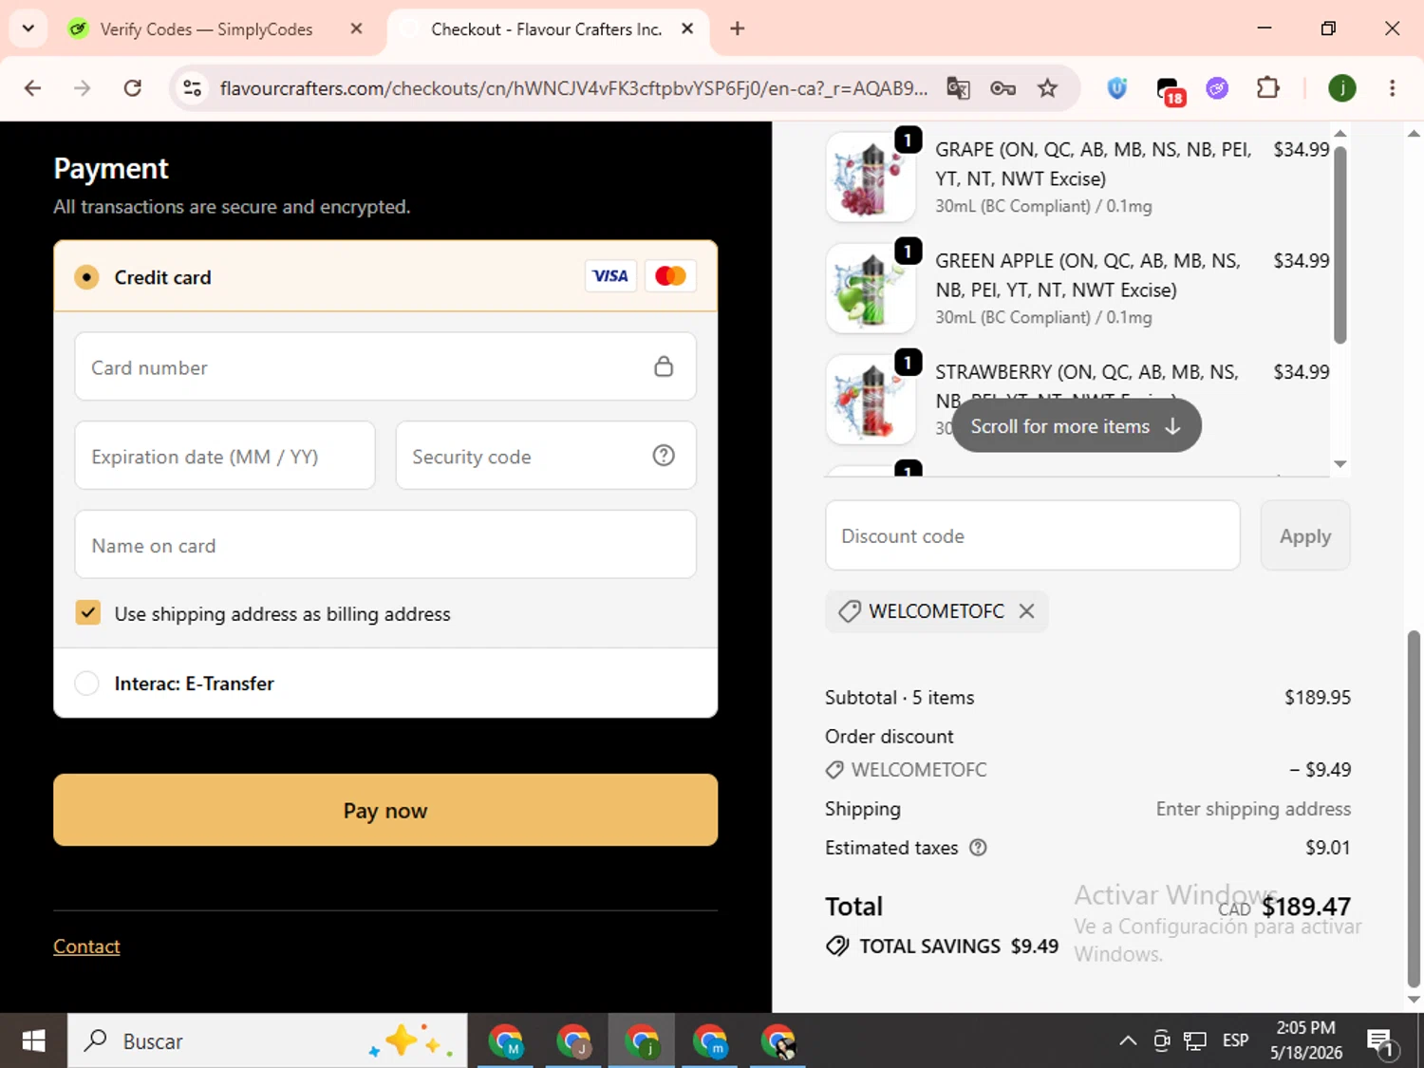Open the Bitwarden shield extension

coord(1117,88)
